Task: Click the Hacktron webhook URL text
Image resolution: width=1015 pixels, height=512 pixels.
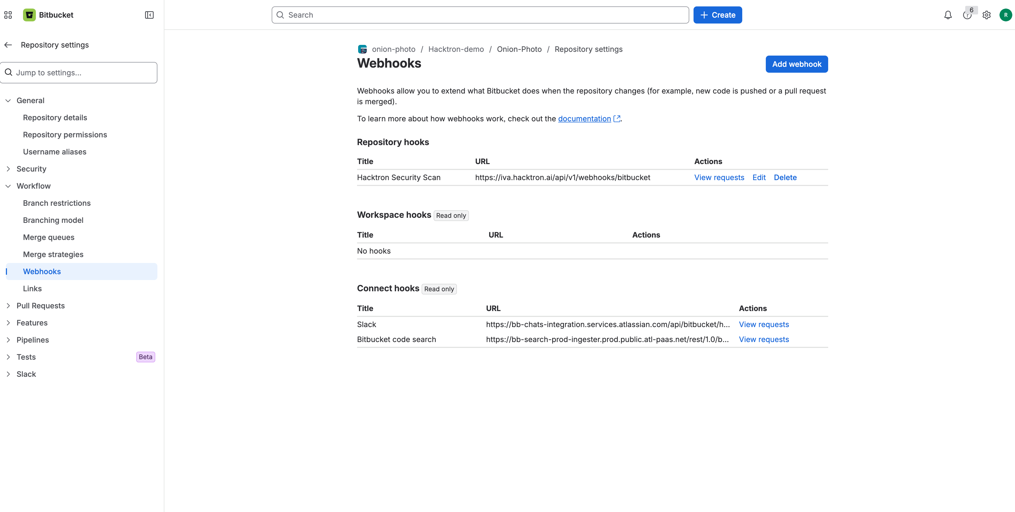Action: coord(562,177)
